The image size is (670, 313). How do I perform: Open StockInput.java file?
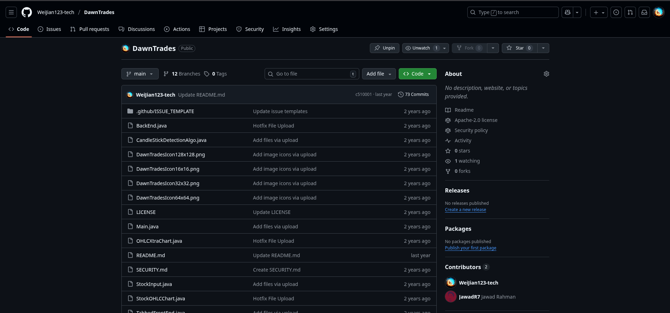click(154, 284)
